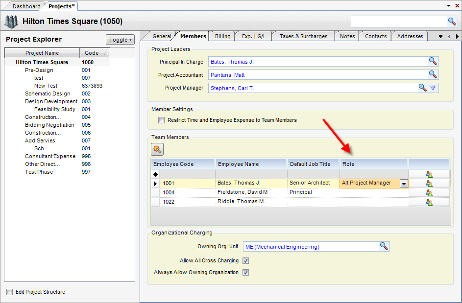Screen dimensions: 462x303
Task: Select row indicator arrow for employee 1001
Action: pyautogui.click(x=155, y=184)
